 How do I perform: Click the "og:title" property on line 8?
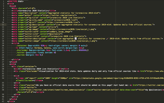pyautogui.click(x=33, y=18)
